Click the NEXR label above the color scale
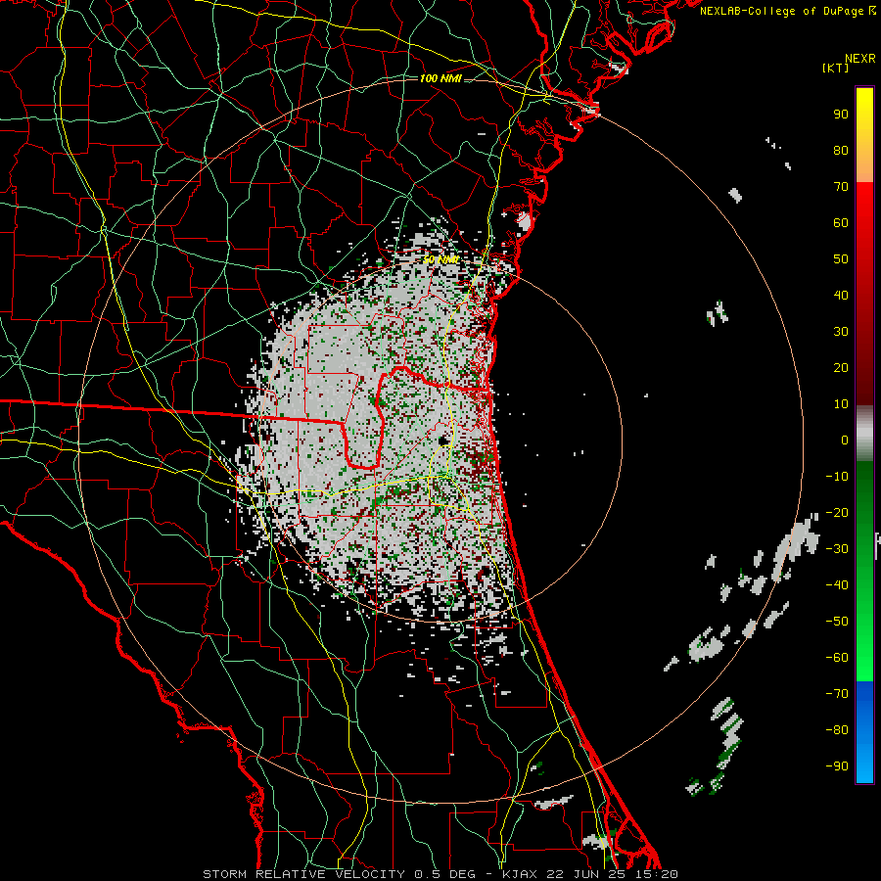This screenshot has width=881, height=881. (859, 59)
